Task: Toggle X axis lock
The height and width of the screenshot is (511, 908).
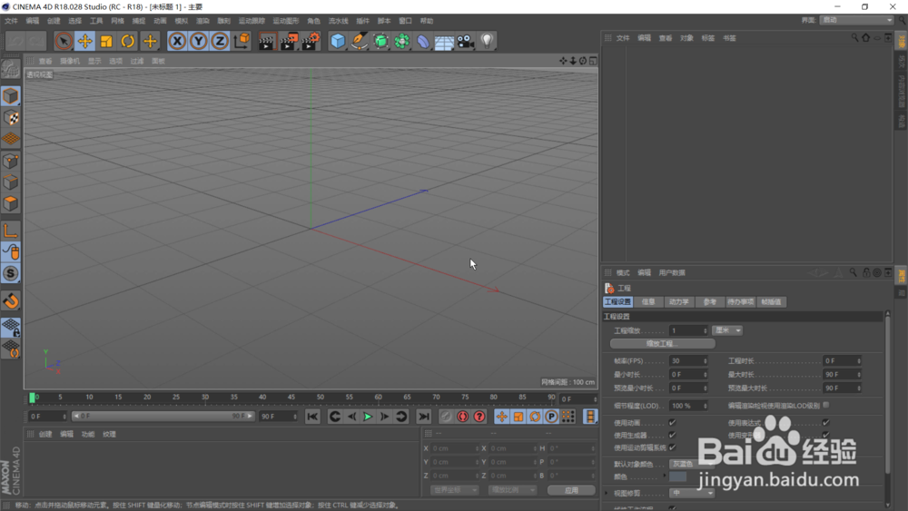Action: tap(177, 41)
